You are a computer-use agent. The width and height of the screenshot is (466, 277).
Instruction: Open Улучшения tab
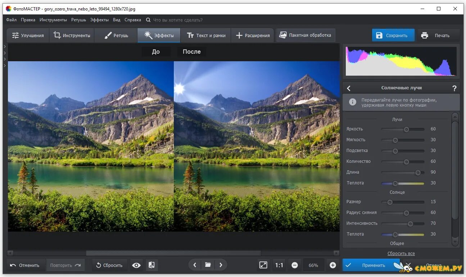[x=28, y=35]
